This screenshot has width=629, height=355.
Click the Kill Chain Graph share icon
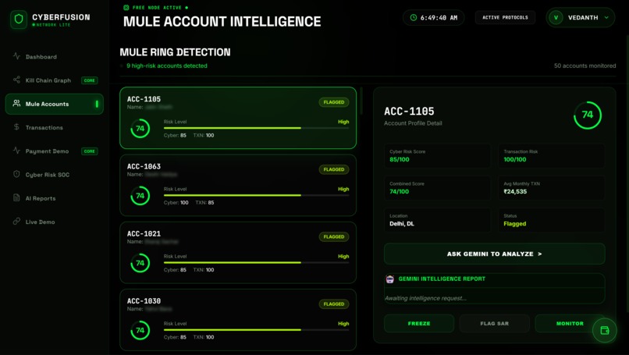click(16, 80)
